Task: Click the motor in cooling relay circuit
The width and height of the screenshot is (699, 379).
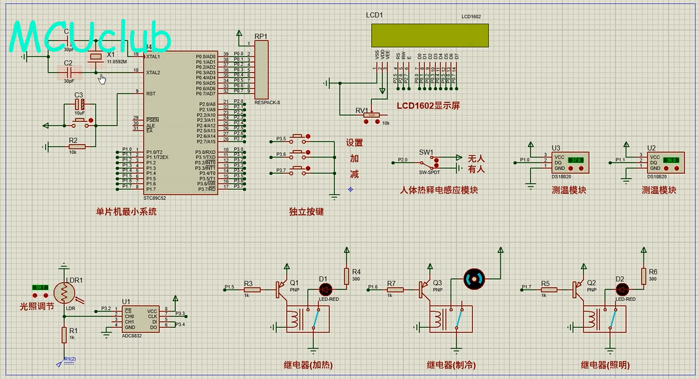Action: 474,277
